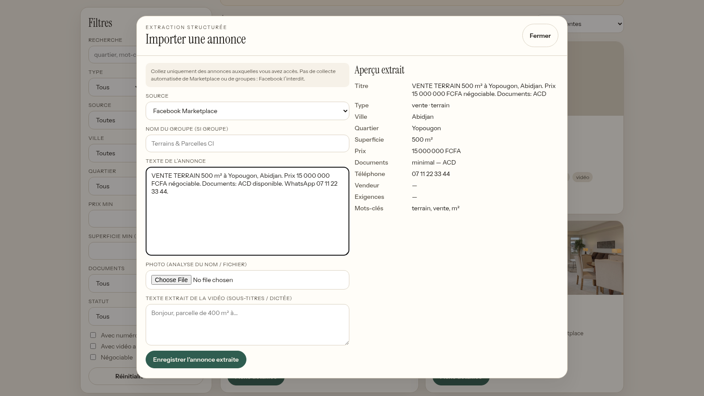
Task: Open the Ville filter dropdown
Action: click(x=113, y=153)
